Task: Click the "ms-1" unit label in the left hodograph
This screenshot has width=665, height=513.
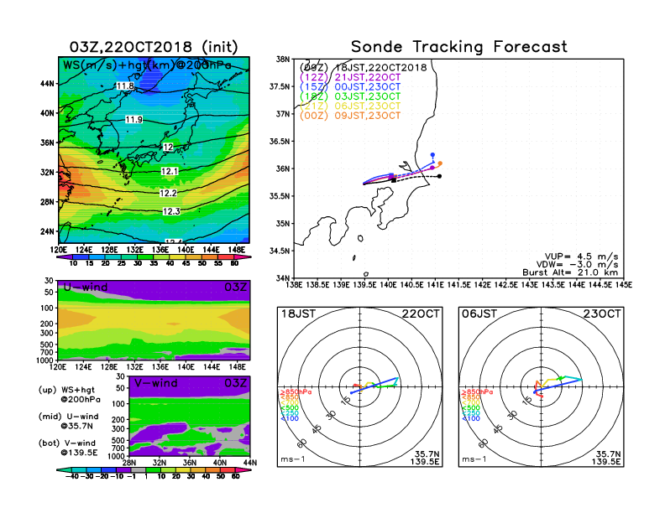Action: point(293,459)
